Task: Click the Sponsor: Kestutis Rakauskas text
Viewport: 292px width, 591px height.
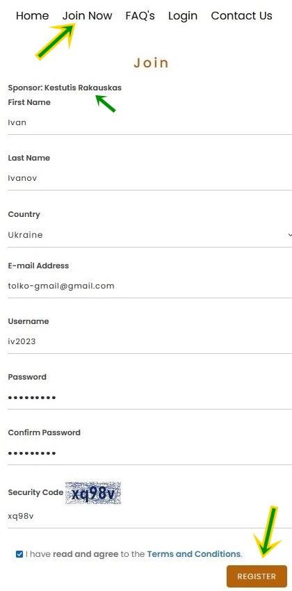Action: 65,88
